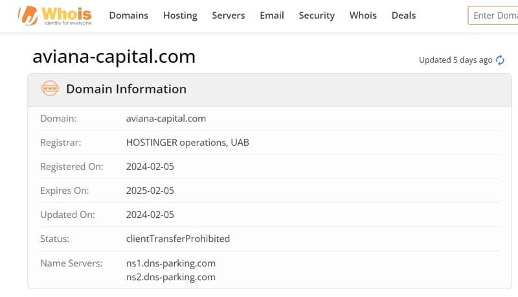Click the 'Updated 5 days ago' text
The height and width of the screenshot is (297, 518).
click(456, 60)
